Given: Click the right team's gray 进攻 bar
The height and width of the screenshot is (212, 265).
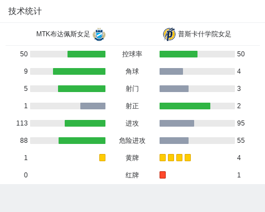Looking at the screenshot, I should (x=177, y=123).
